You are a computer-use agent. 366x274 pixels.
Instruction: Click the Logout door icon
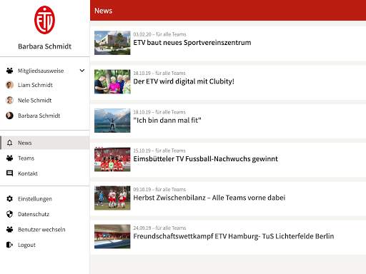coord(9,245)
